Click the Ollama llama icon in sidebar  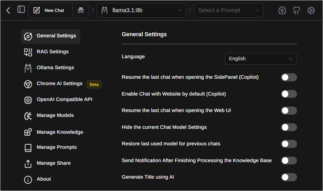[28, 68]
